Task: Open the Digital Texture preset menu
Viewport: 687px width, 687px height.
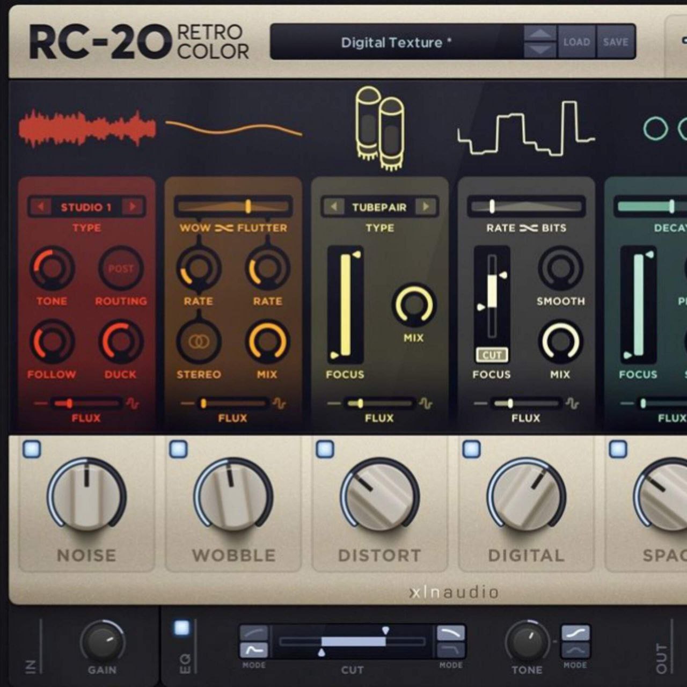Action: pyautogui.click(x=396, y=42)
